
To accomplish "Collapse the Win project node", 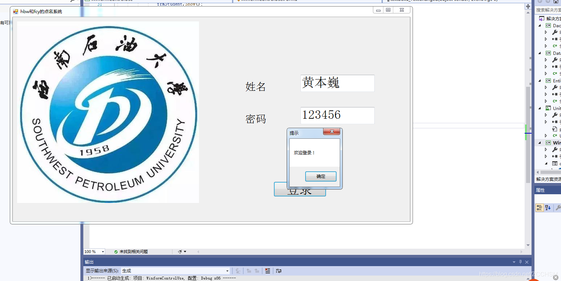I will tap(540, 143).
